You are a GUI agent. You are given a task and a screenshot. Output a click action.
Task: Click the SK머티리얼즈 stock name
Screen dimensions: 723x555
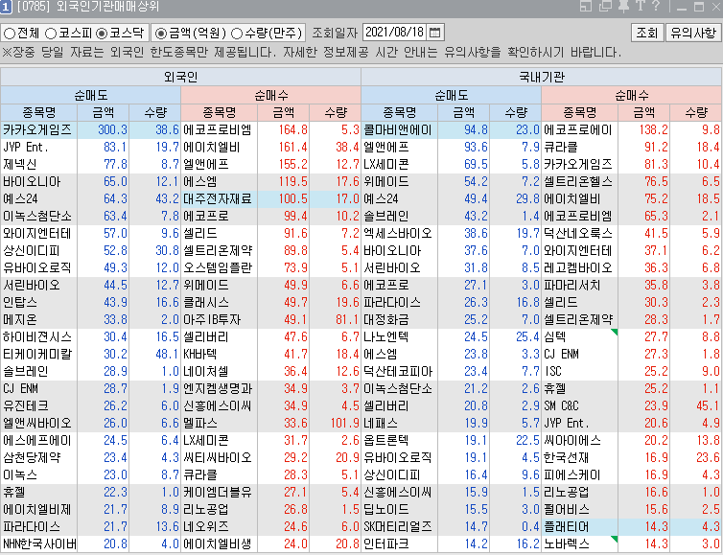click(398, 527)
